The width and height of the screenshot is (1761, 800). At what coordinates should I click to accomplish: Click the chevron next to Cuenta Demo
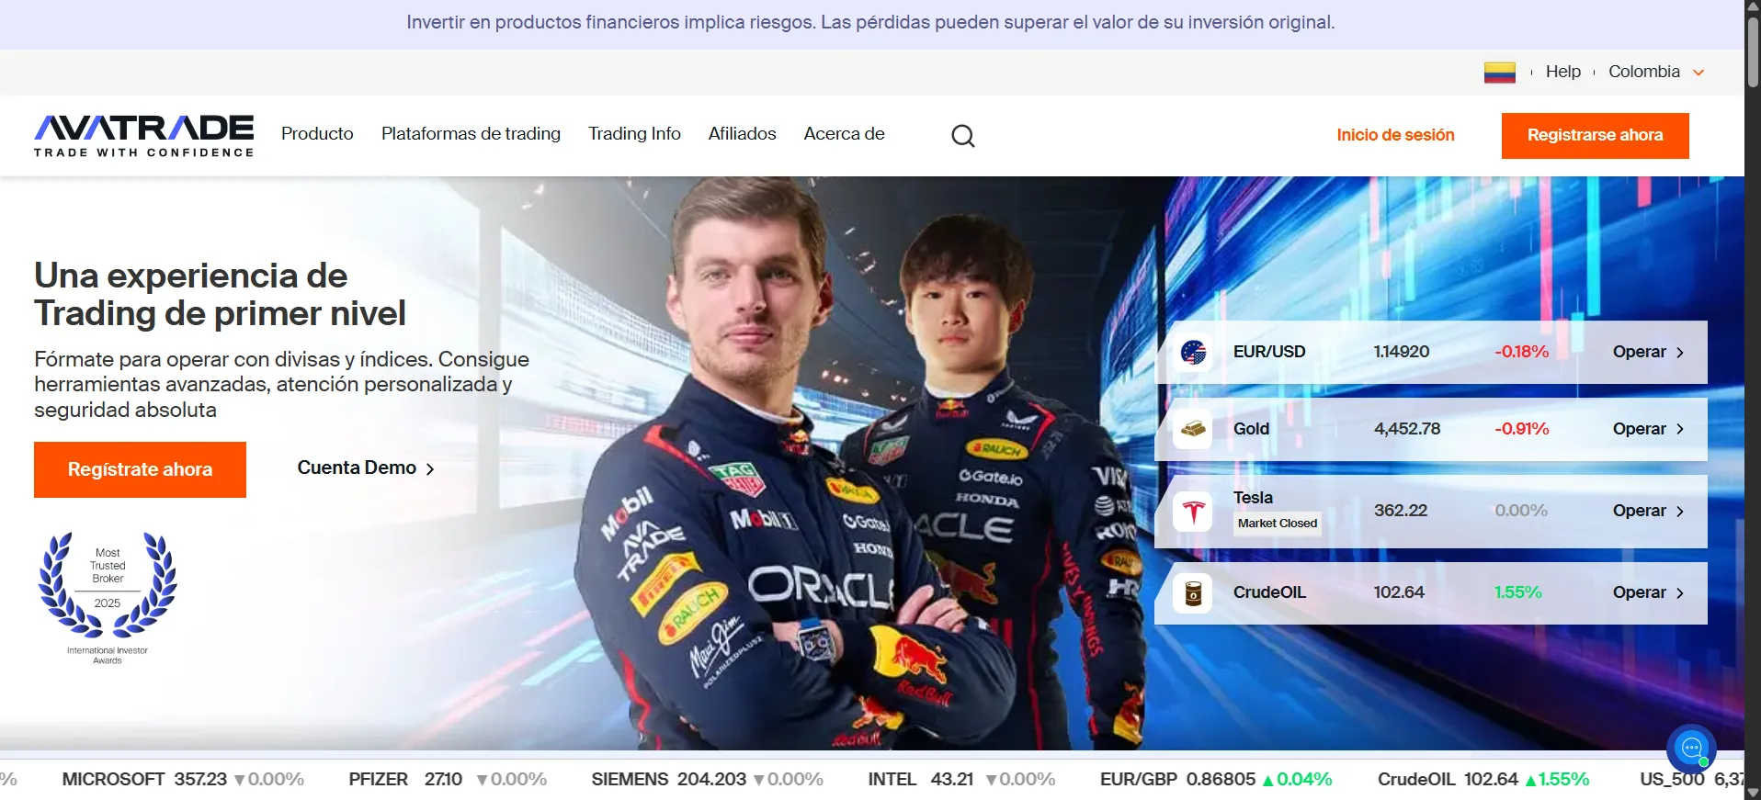coord(429,468)
